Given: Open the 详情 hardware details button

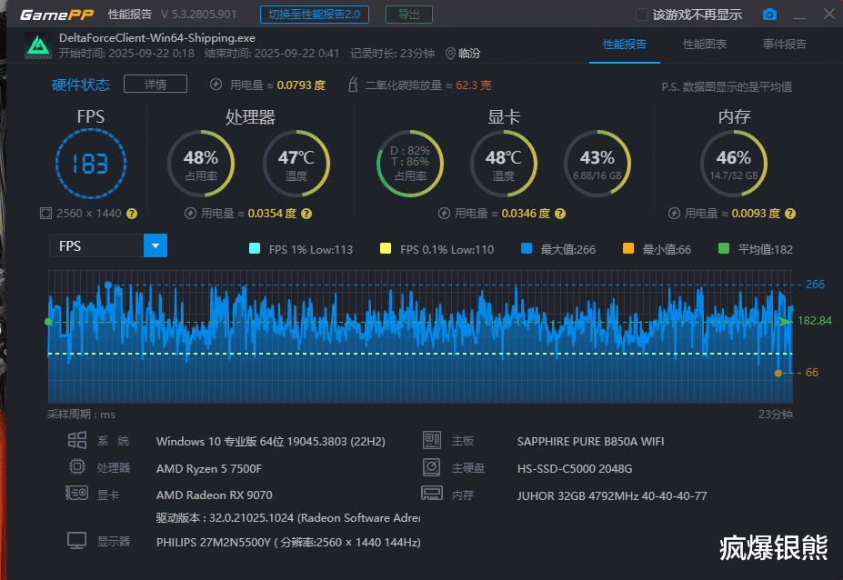Looking at the screenshot, I should pyautogui.click(x=156, y=84).
